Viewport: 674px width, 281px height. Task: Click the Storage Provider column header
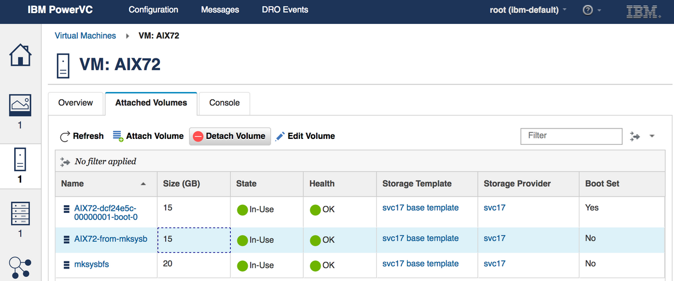click(528, 184)
